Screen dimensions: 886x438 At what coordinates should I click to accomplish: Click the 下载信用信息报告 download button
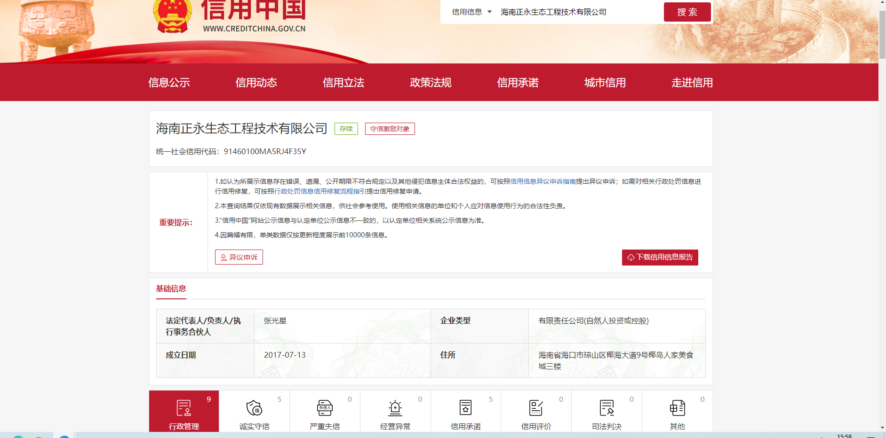point(660,257)
